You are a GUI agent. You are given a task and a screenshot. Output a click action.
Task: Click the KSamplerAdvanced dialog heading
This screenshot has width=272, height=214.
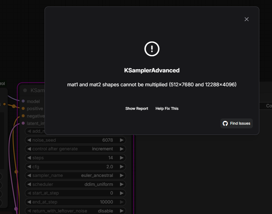pyautogui.click(x=152, y=71)
